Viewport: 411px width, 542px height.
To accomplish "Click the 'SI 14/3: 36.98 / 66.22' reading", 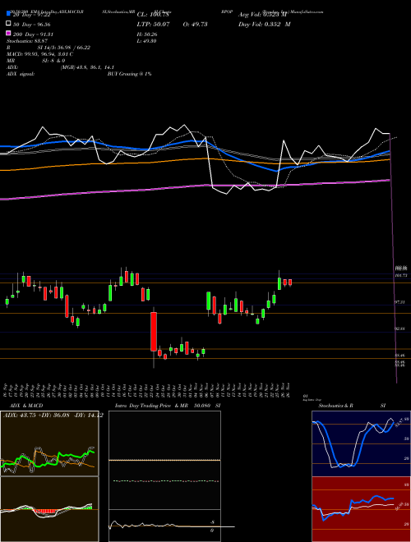I will pyautogui.click(x=64, y=48).
